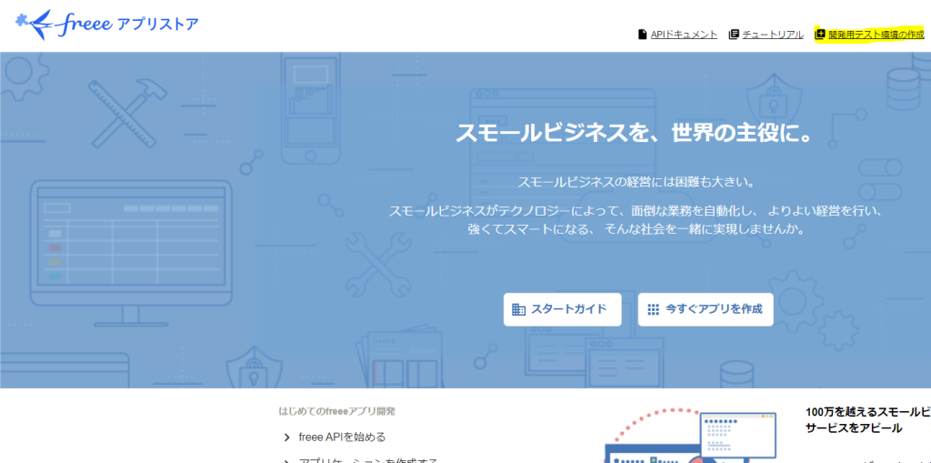Image resolution: width=931 pixels, height=463 pixels.
Task: Click text スモールビジネスの経営には困難も大きい。
Action: [636, 183]
